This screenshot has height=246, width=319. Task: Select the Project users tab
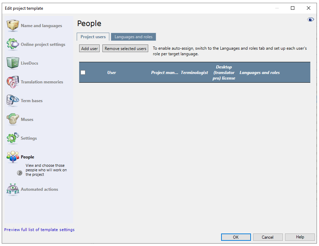pyautogui.click(x=93, y=36)
